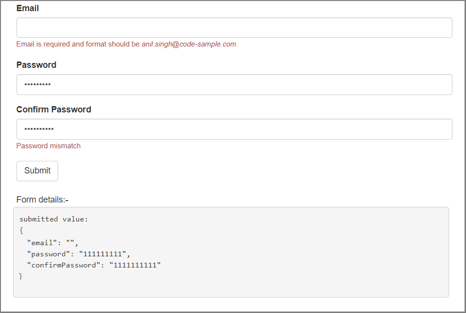Click the italic anil.singh@code-sample.com example text

pyautogui.click(x=189, y=44)
